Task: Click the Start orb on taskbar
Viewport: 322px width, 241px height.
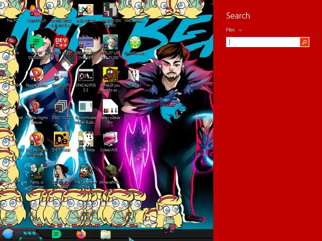Action: [x=8, y=234]
